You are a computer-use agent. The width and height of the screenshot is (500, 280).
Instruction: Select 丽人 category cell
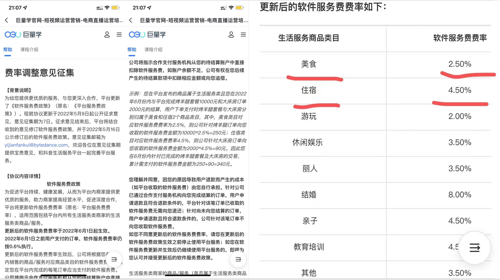pyautogui.click(x=309, y=169)
